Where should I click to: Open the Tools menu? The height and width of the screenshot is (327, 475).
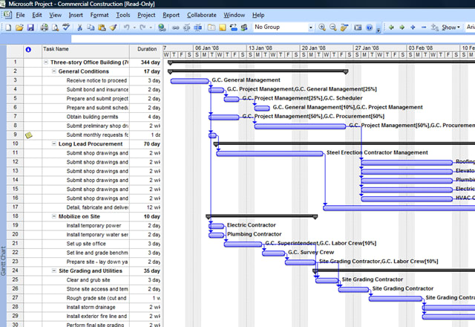[x=122, y=15]
